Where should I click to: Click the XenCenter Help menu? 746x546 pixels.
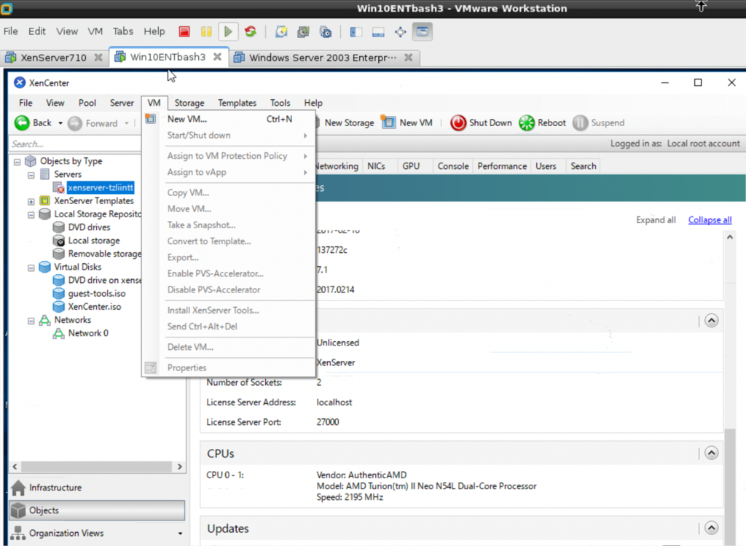point(313,103)
